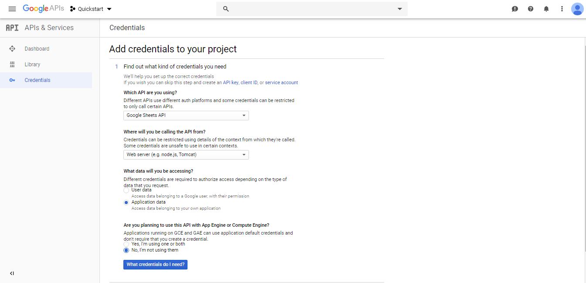
Task: Open more options with the vertical dots icon
Action: pyautogui.click(x=562, y=8)
